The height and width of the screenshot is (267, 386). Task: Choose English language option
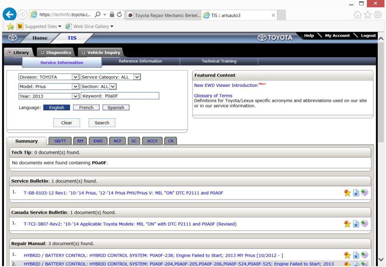tap(57, 108)
